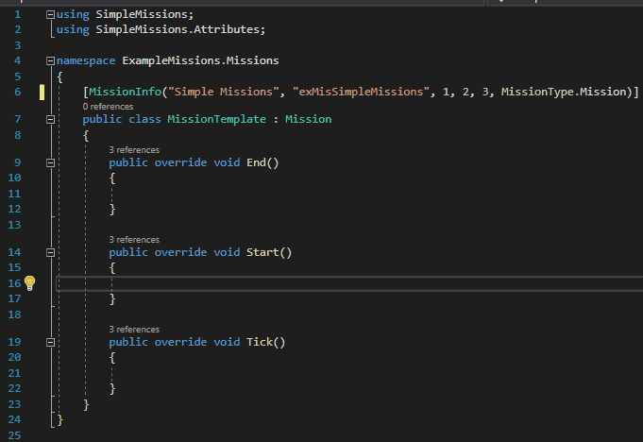Screen dimensions: 643x442
Task: Click SimpleMissions.Attributes in using line
Action: coord(178,29)
